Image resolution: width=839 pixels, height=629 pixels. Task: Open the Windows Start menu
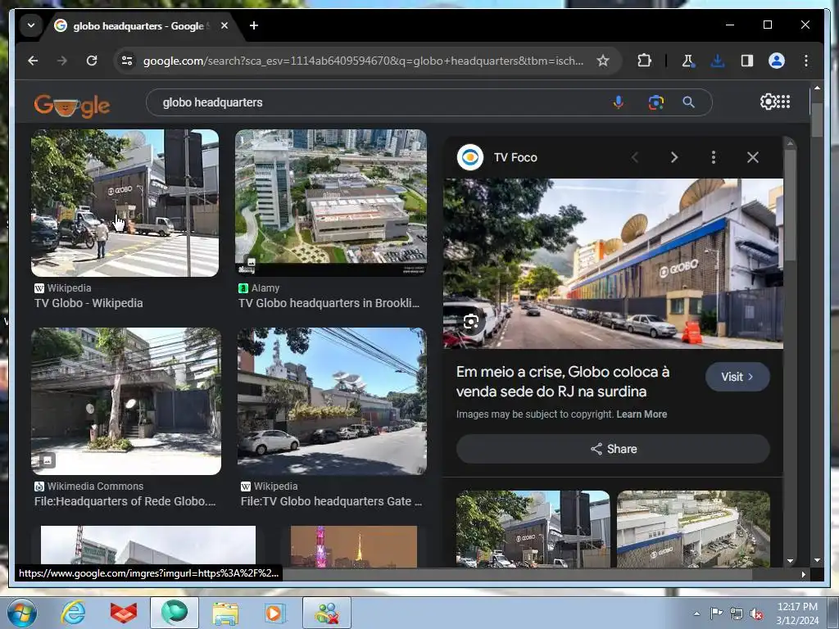click(22, 613)
